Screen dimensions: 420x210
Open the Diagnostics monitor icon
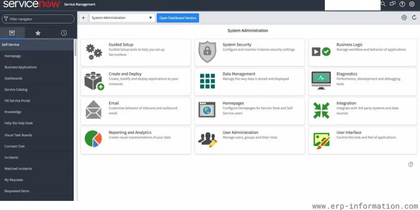tap(321, 80)
